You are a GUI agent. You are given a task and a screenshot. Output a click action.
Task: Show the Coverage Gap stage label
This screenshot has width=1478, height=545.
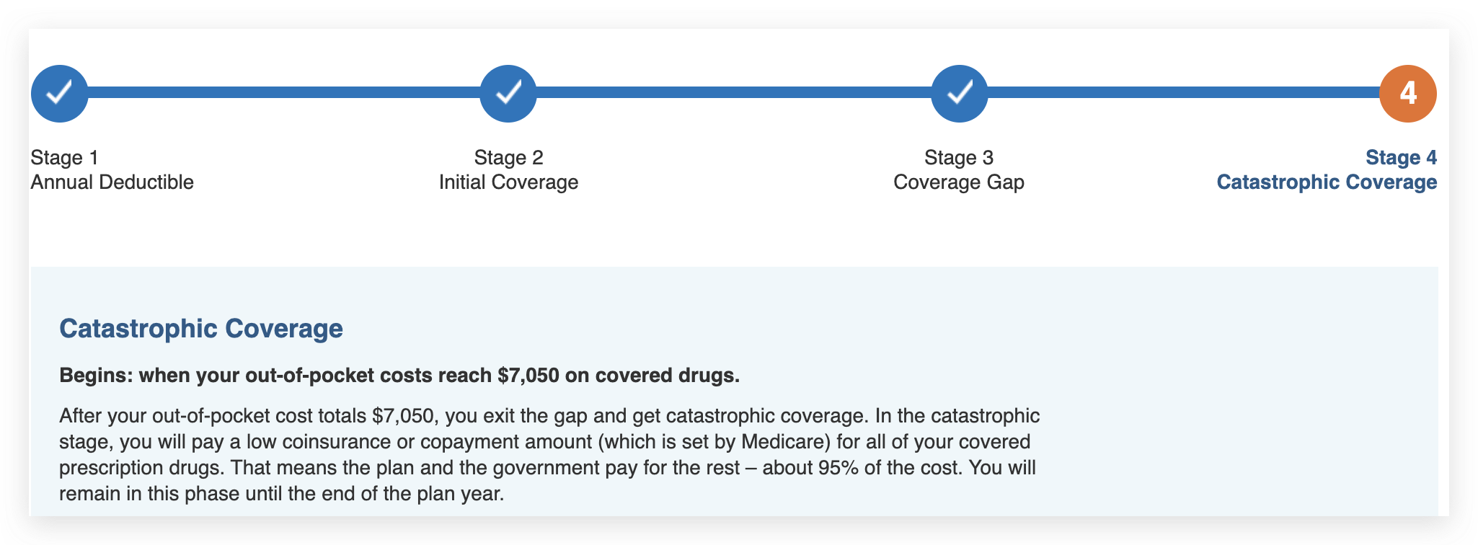tap(959, 182)
